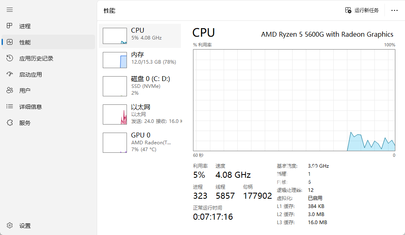Click the CPU utilization graph area
The width and height of the screenshot is (405, 235).
[x=294, y=100]
